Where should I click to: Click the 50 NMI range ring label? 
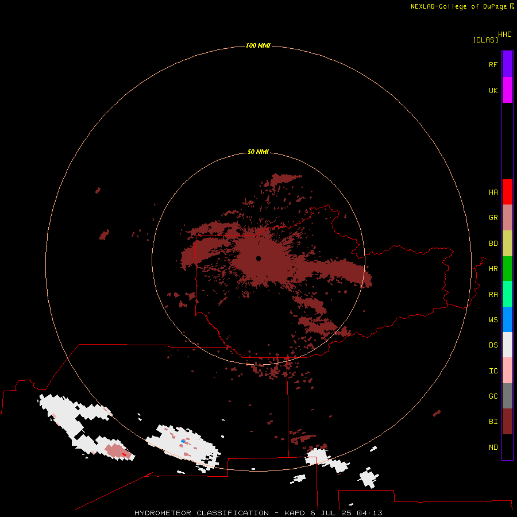(x=258, y=152)
